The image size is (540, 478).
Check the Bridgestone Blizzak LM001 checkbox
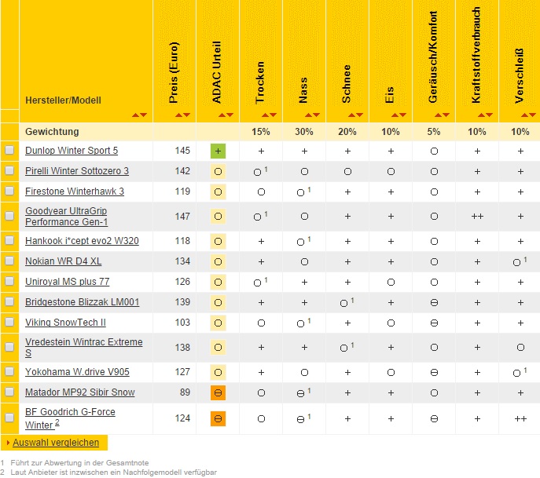(x=9, y=301)
